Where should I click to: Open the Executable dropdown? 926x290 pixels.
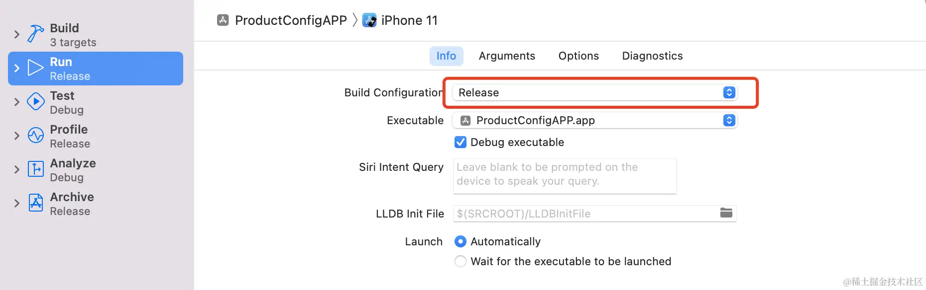coord(594,120)
